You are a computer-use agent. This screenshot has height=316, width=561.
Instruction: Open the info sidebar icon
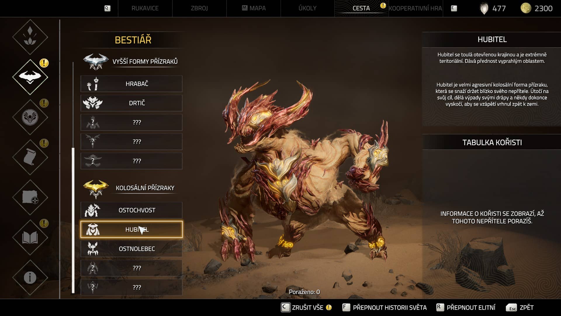pyautogui.click(x=30, y=277)
